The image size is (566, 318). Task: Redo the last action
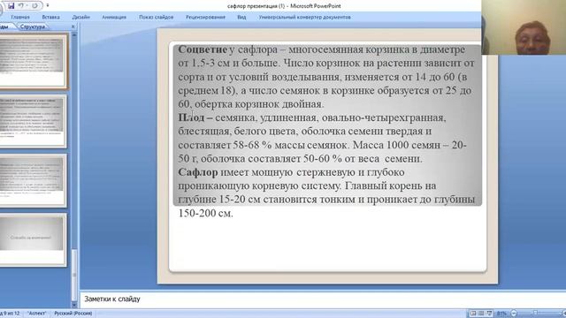(34, 6)
